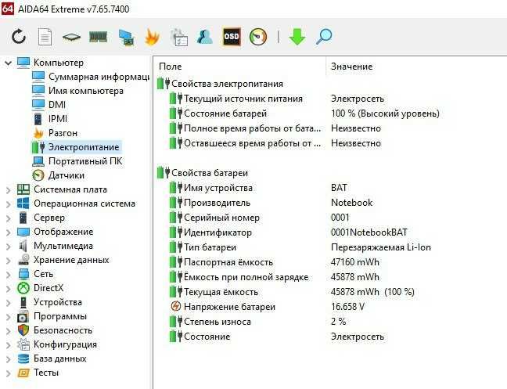The image size is (507, 389).
Task: Click the user profile toolbar icon
Action: tap(205, 37)
